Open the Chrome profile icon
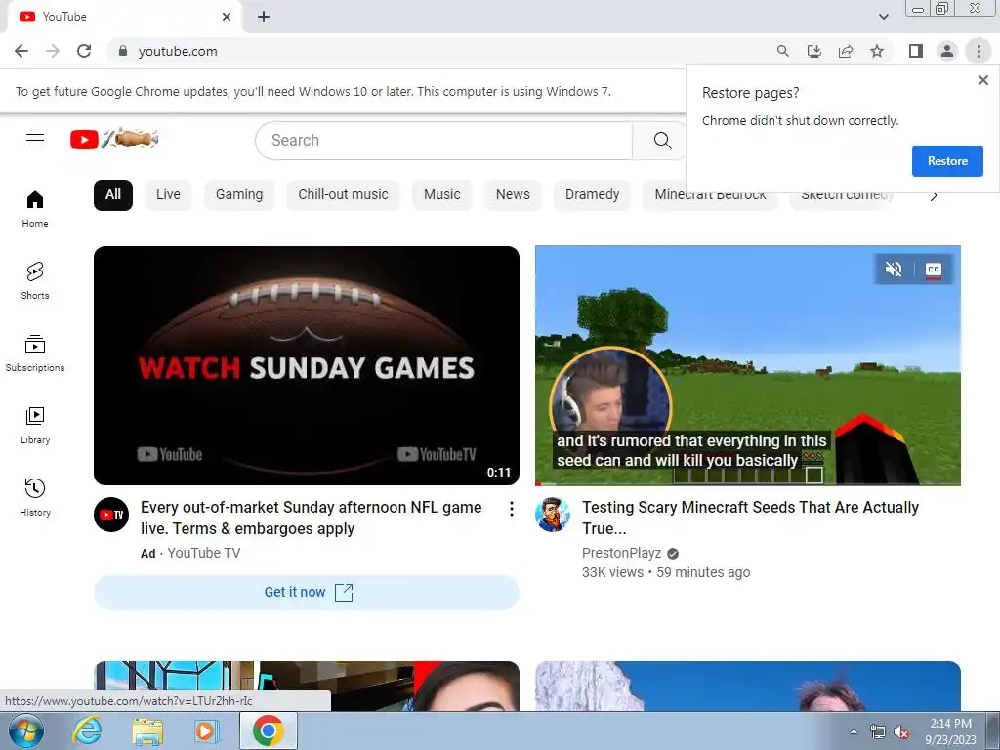Image resolution: width=1000 pixels, height=750 pixels. 947,51
